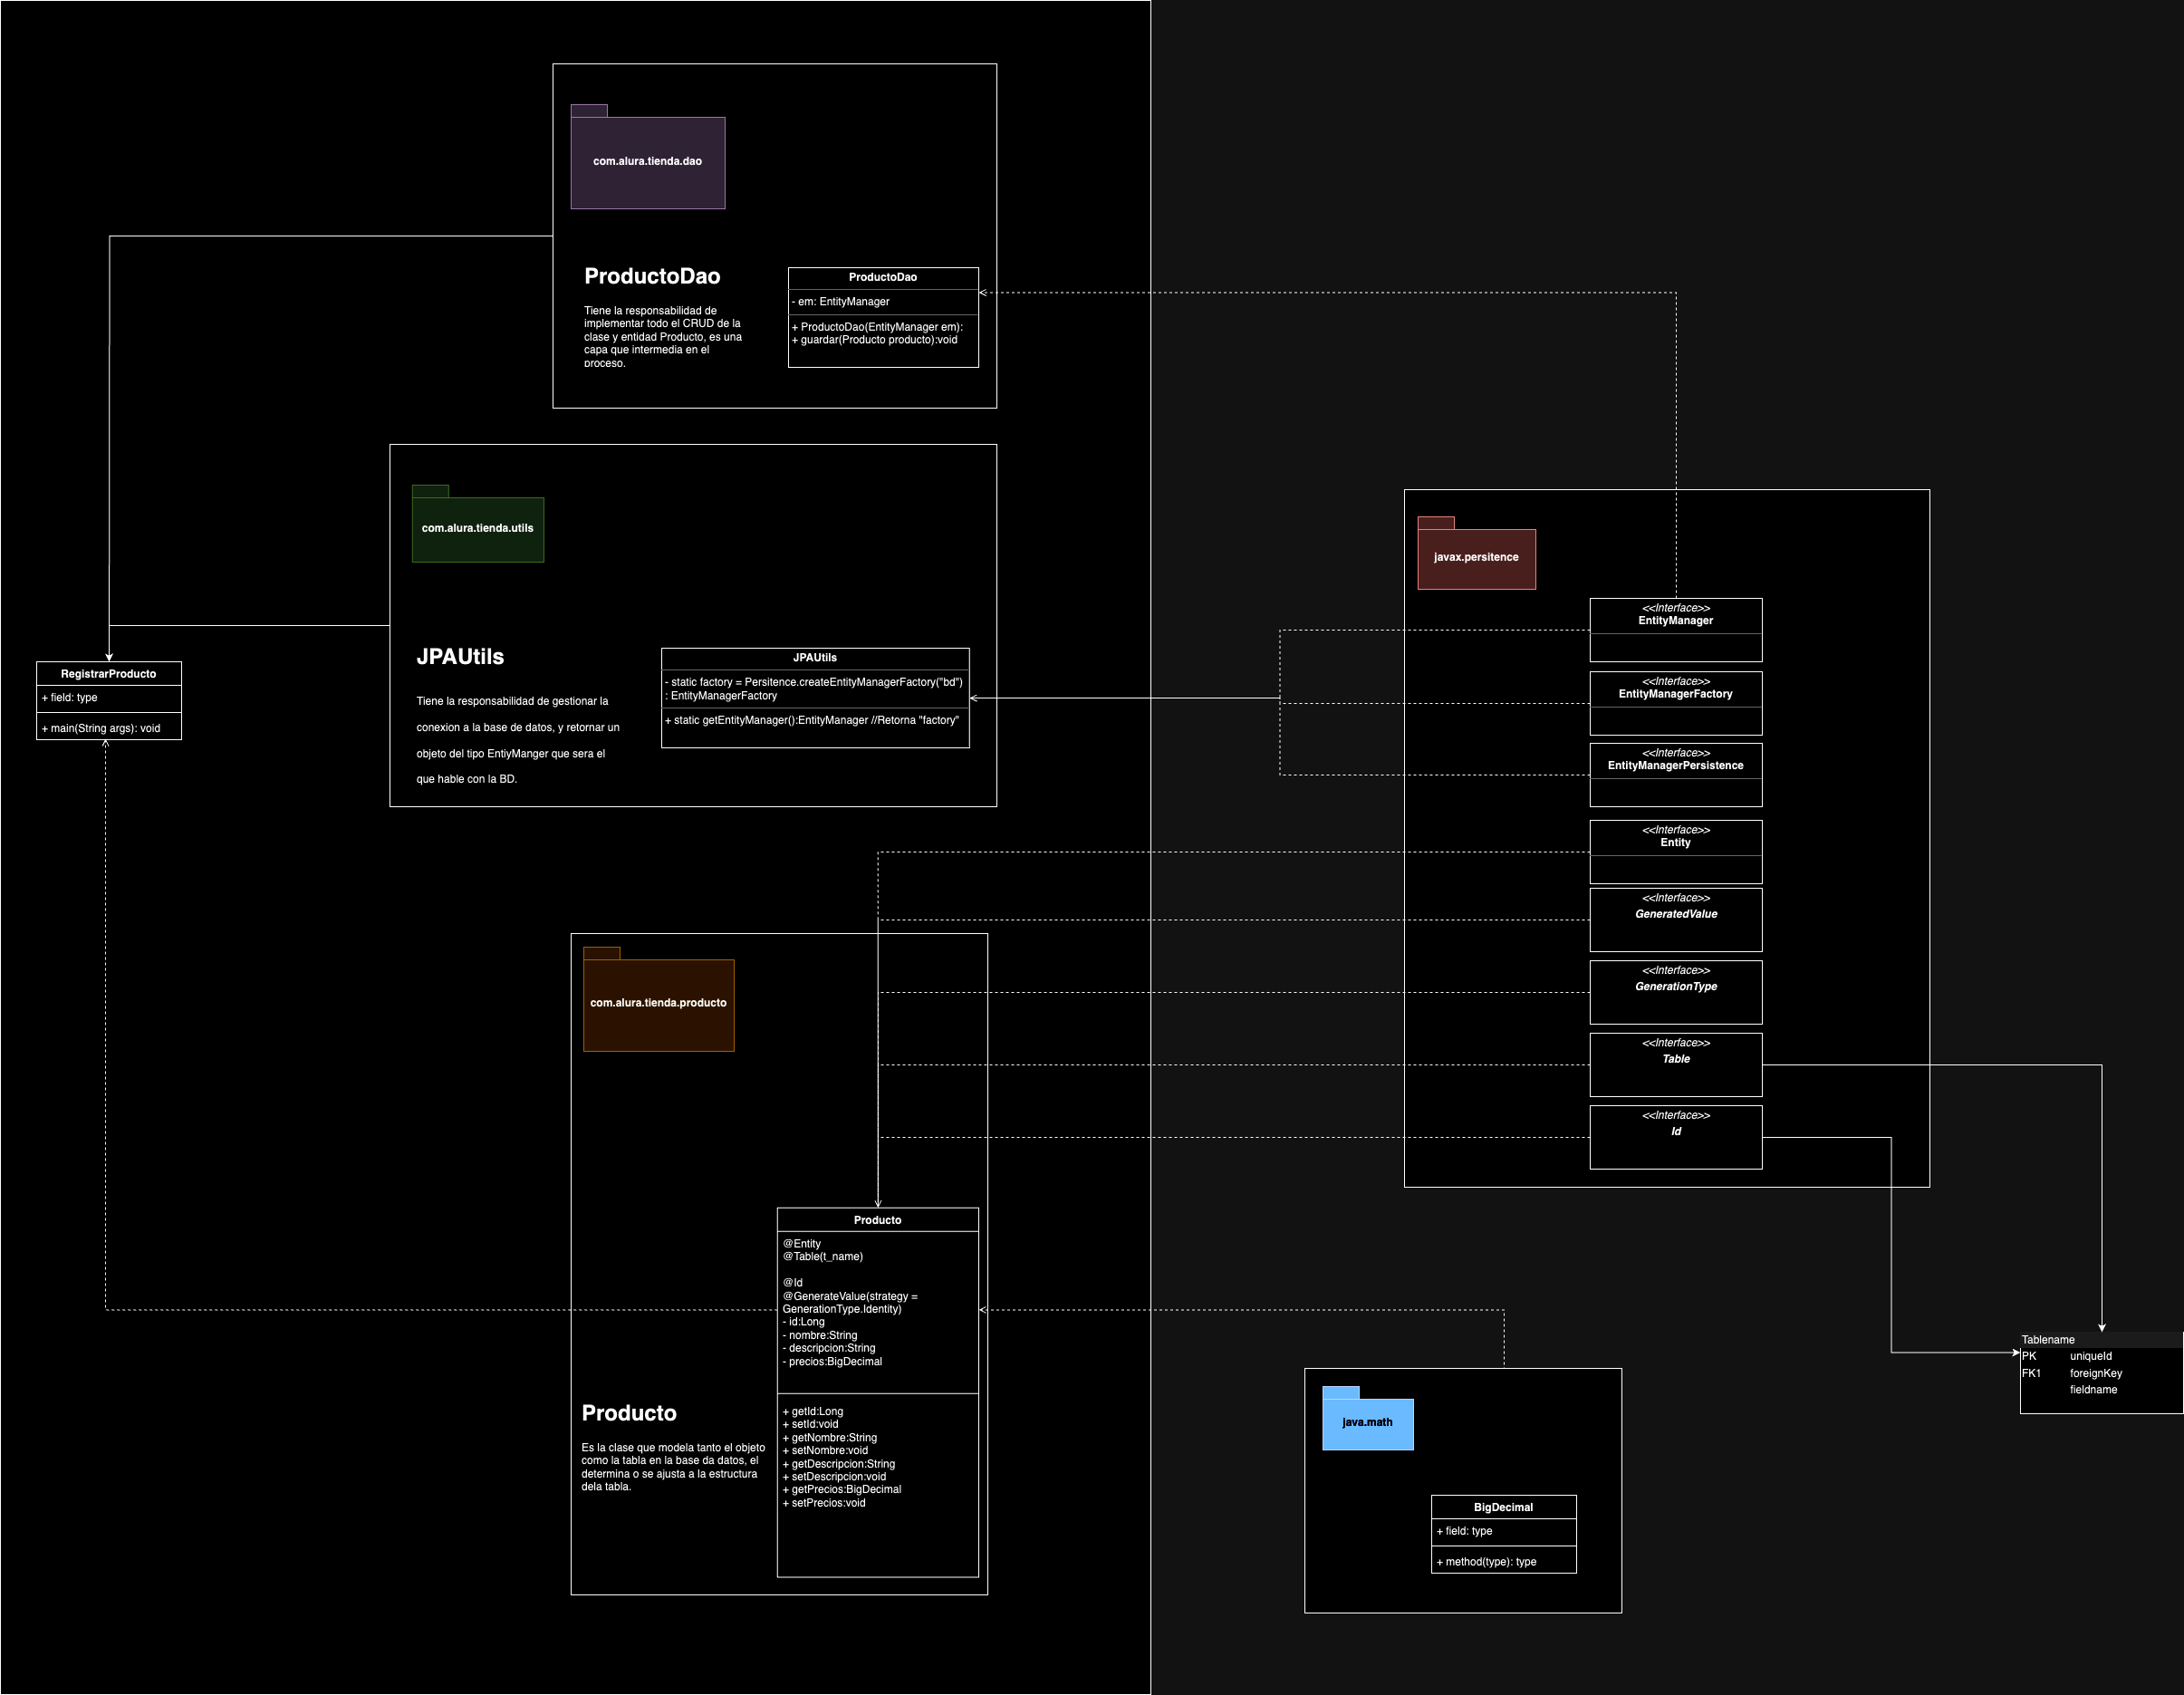
Task: Click the BigDecimal class title
Action: click(1503, 1507)
